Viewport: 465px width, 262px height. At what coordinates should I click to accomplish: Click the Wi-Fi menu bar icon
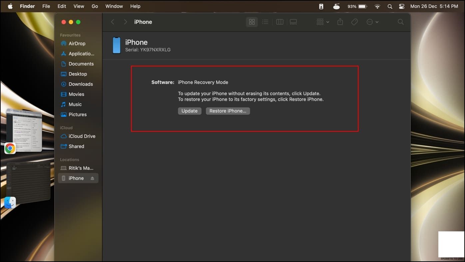(x=377, y=6)
